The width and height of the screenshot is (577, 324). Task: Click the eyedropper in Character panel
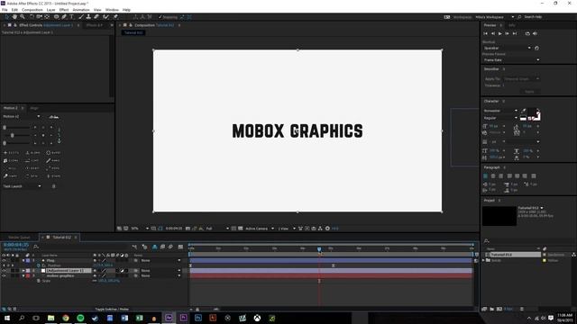pos(523,111)
